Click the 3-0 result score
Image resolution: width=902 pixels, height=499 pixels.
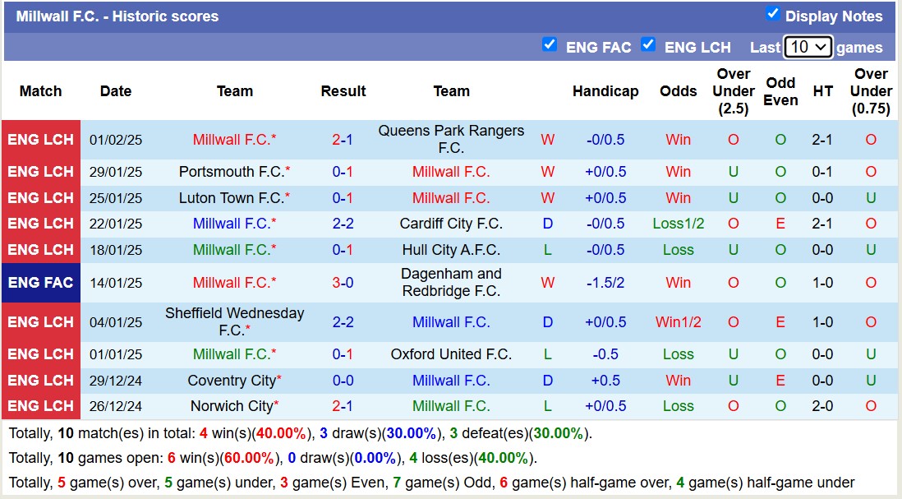pyautogui.click(x=343, y=283)
